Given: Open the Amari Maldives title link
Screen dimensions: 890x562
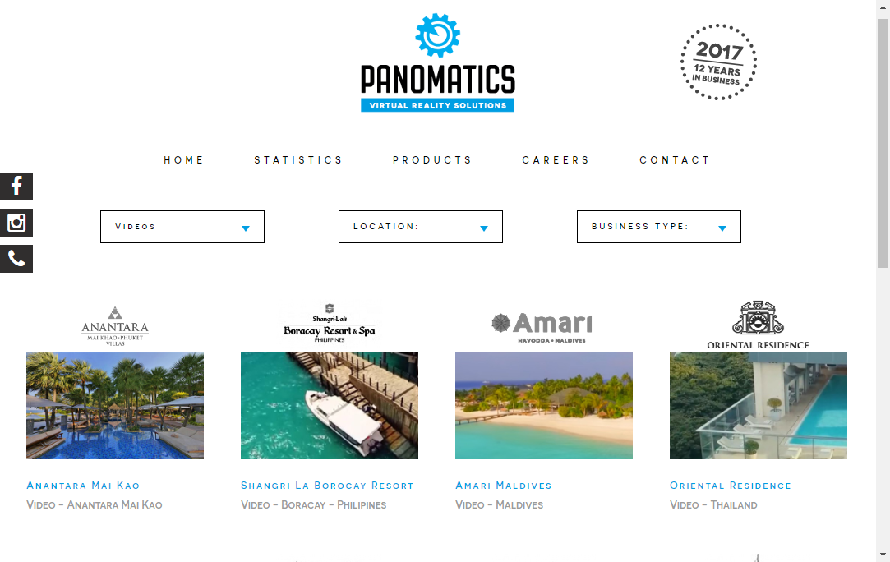Looking at the screenshot, I should pyautogui.click(x=504, y=486).
